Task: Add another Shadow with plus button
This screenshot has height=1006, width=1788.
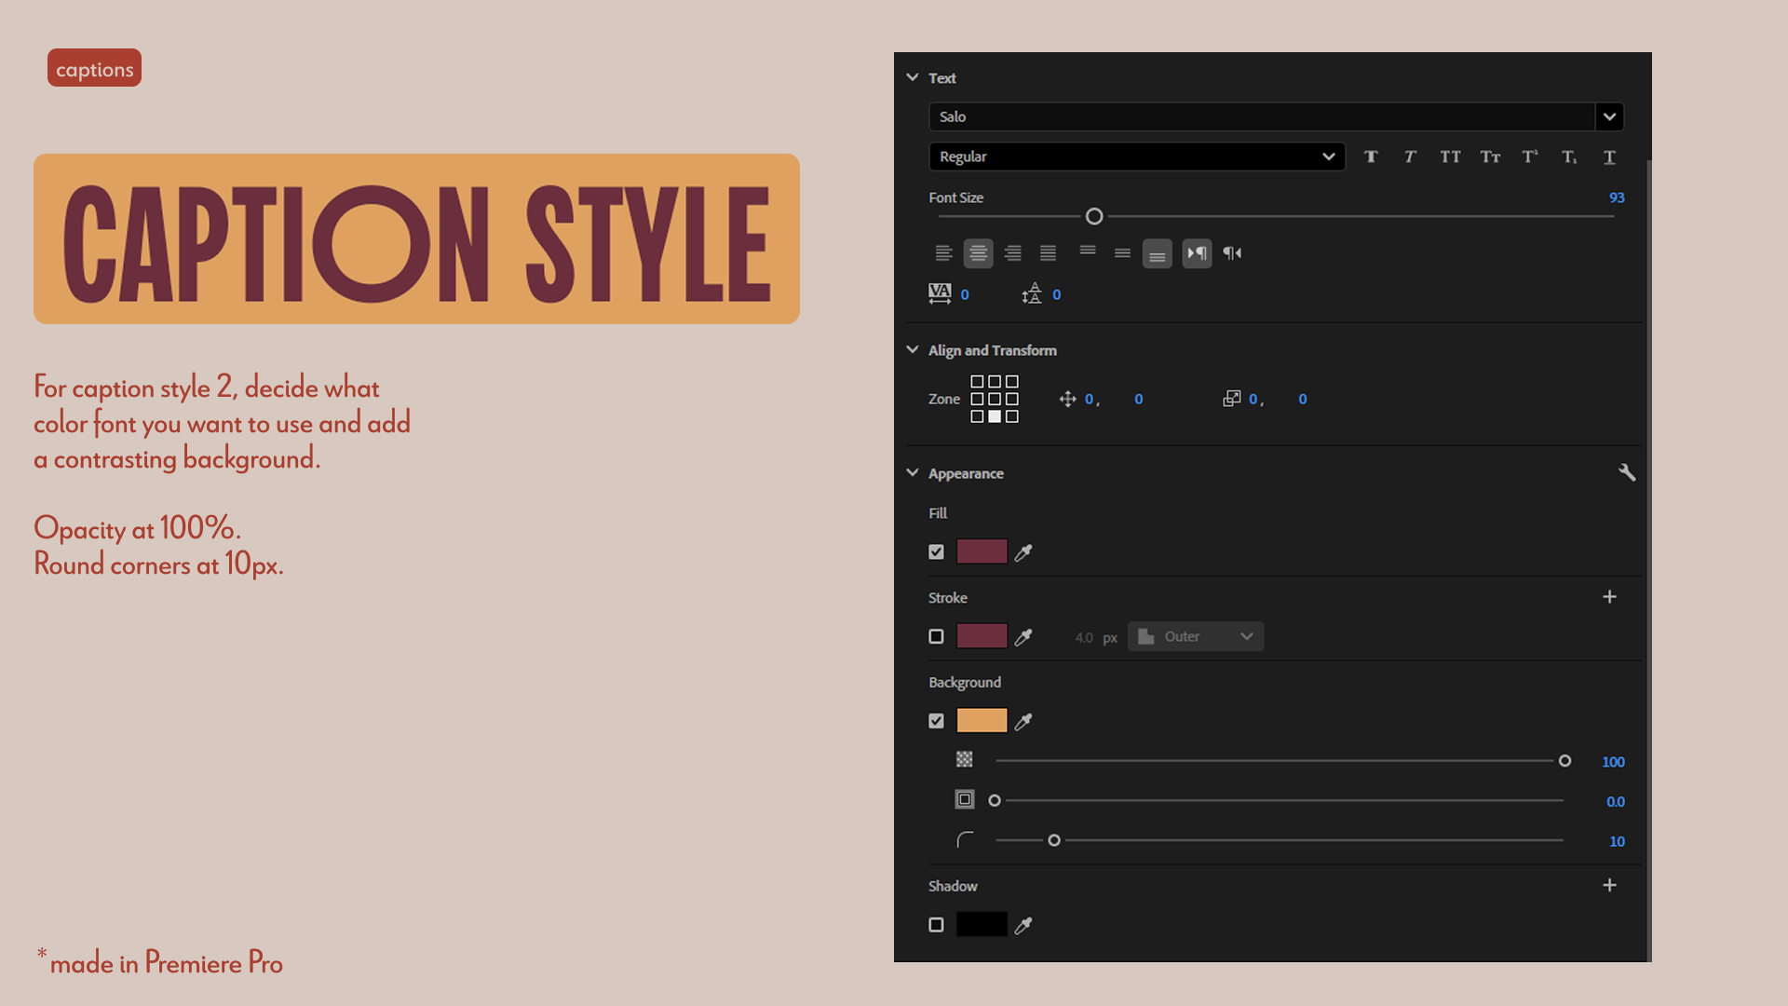Action: pos(1609,885)
